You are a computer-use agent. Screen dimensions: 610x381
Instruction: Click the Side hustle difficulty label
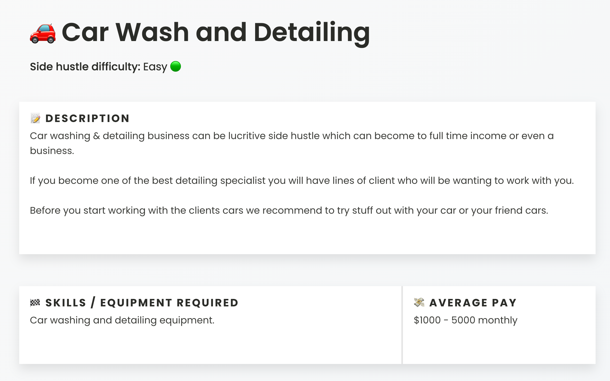click(x=85, y=67)
